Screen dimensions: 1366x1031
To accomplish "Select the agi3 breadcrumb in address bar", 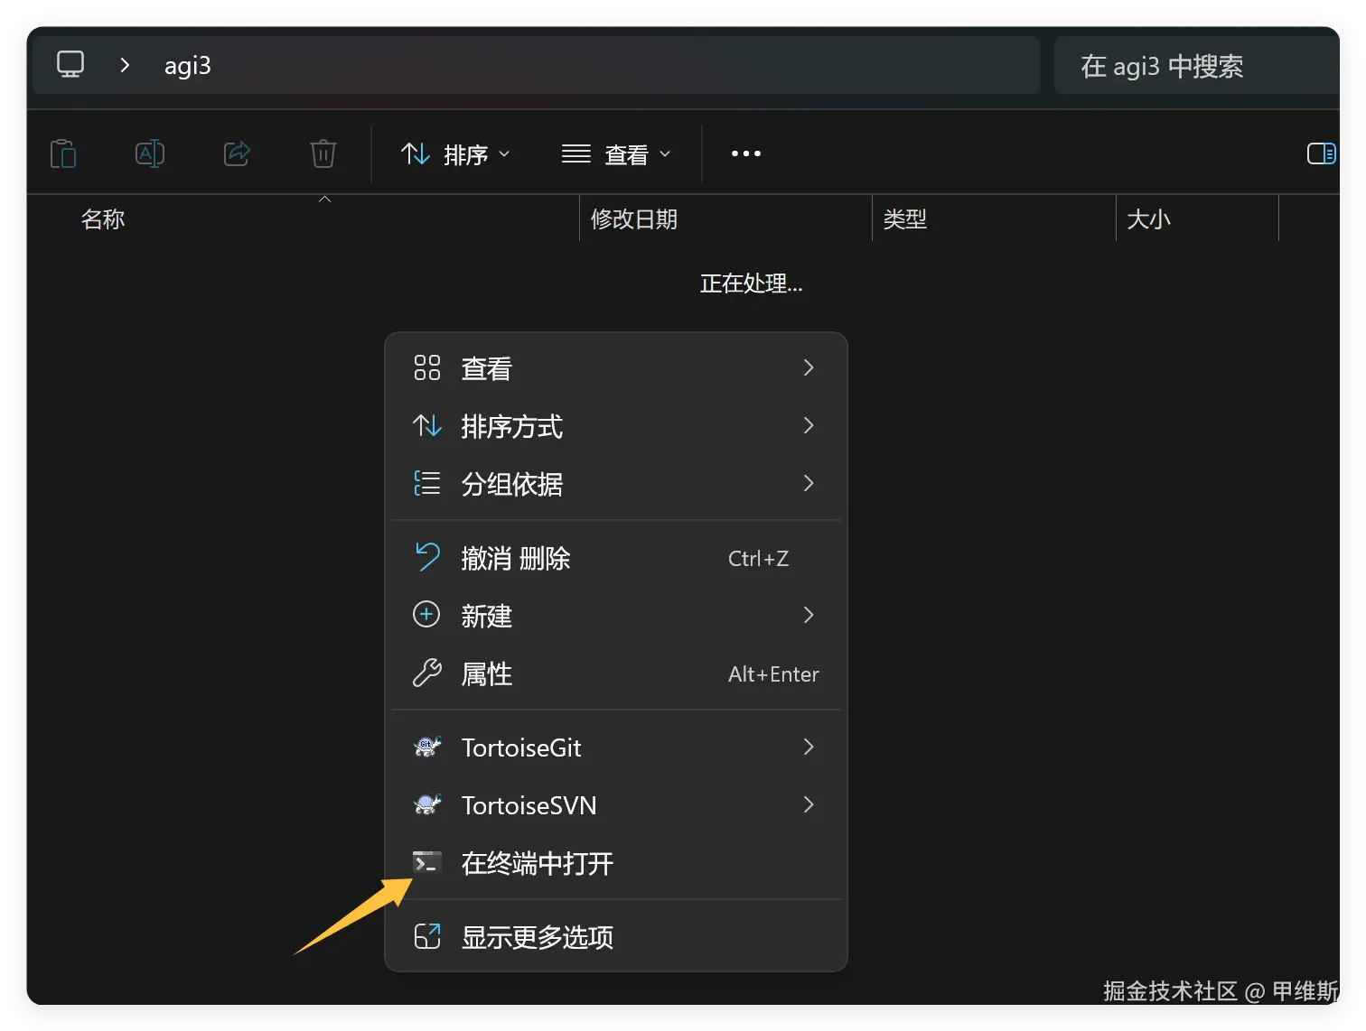I will [187, 66].
